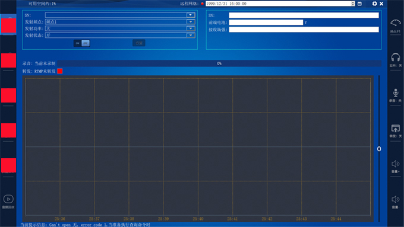Click the frequency point F1 gauge icon
This screenshot has height=227, width=404.
tap(395, 23)
